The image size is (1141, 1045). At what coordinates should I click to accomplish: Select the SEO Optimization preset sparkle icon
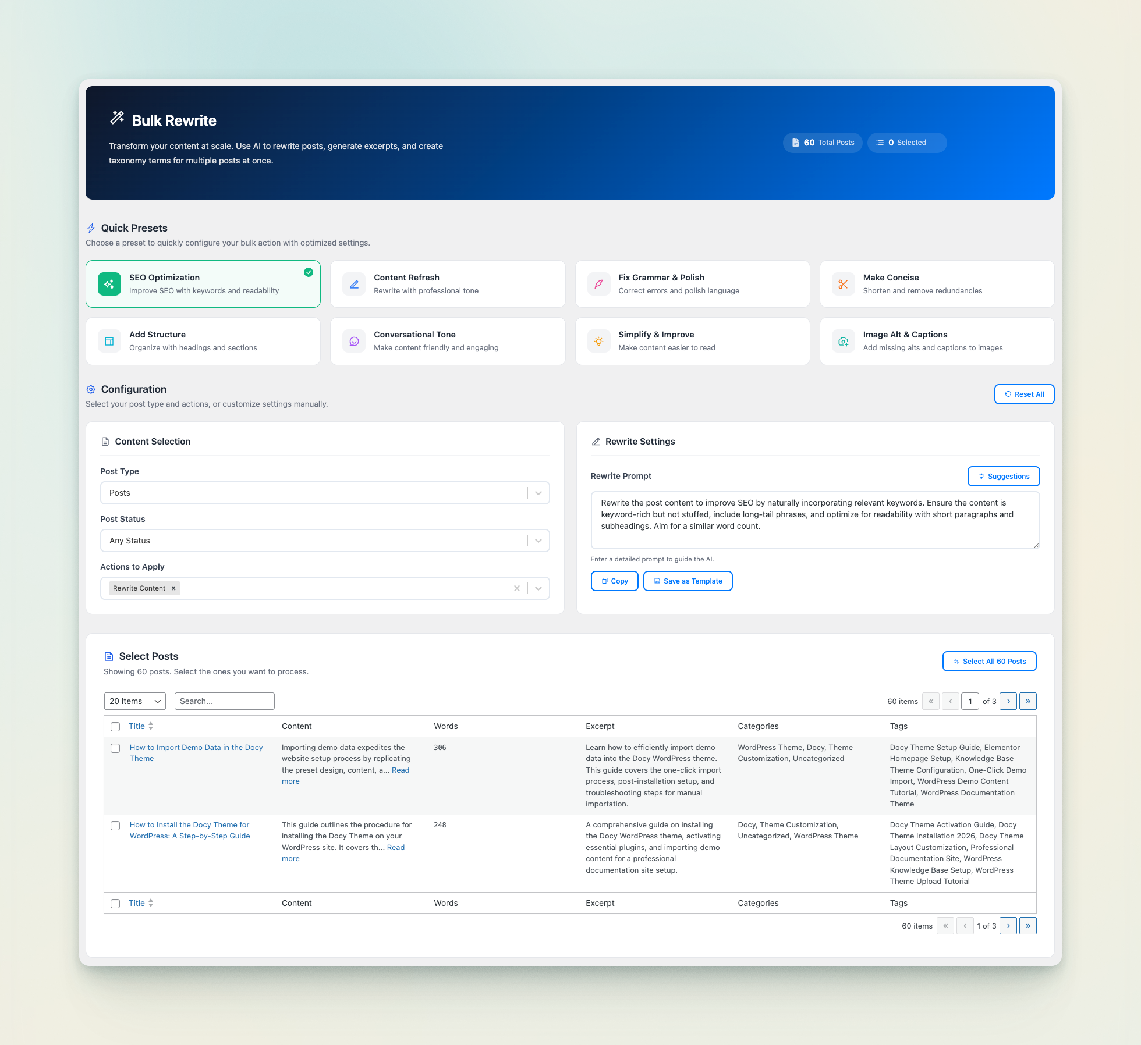coord(109,284)
